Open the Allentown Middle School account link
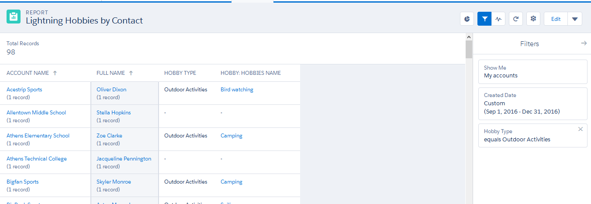 (36, 113)
